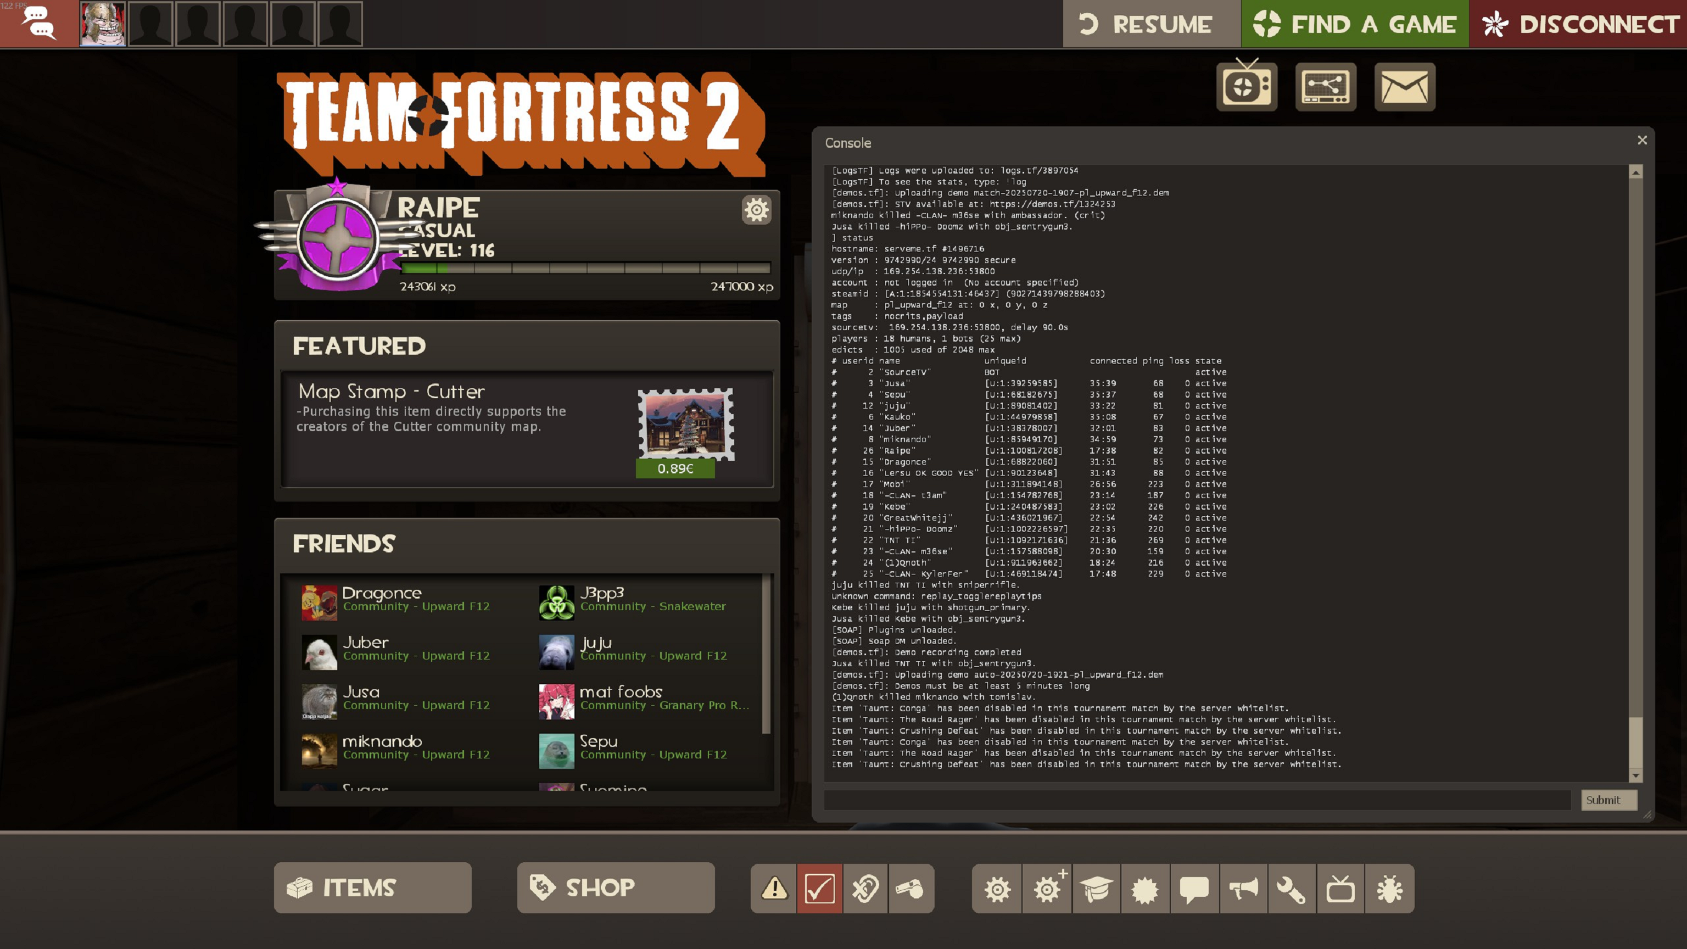Open the notifications envelope icon

pyautogui.click(x=1405, y=87)
